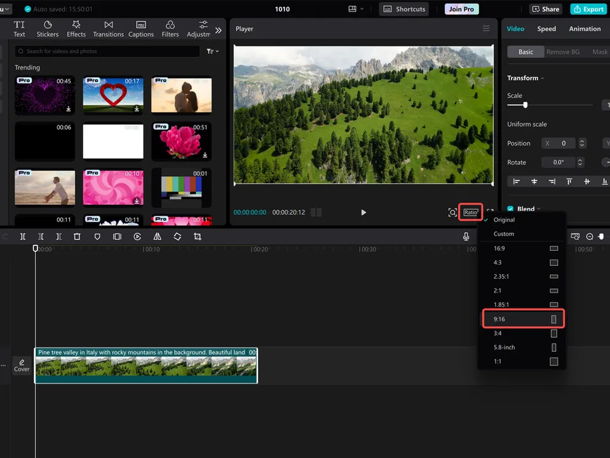
Task: Click the Rotate icon in timeline toolbar
Action: pos(177,237)
